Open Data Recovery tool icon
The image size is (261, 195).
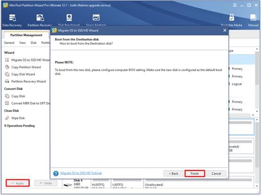pos(12,18)
